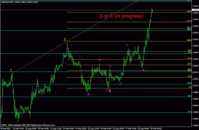Click the 2.0385 price axis value

195,26
